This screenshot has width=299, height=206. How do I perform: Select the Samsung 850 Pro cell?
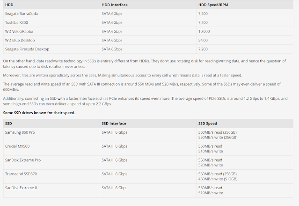point(21,132)
